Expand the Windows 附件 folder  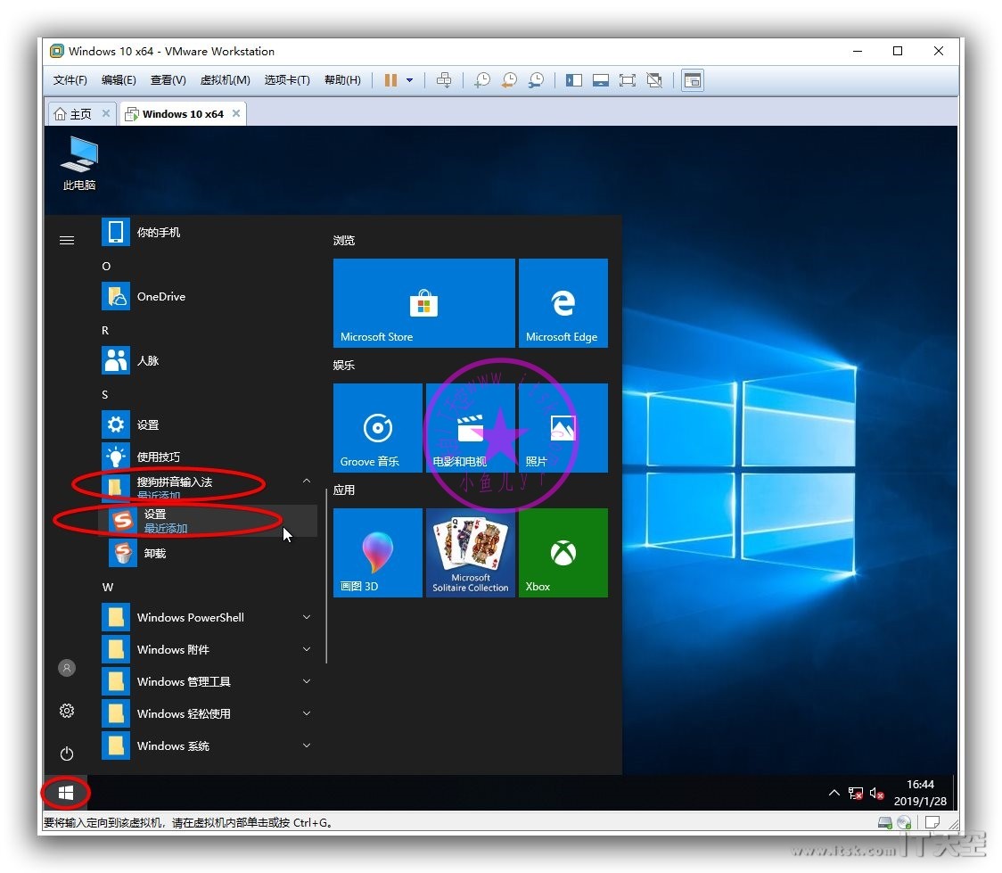(x=209, y=649)
